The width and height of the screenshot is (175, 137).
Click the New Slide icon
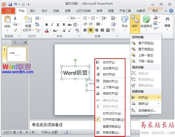(28, 19)
